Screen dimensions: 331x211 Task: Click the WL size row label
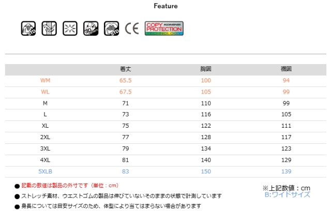[x=45, y=92]
